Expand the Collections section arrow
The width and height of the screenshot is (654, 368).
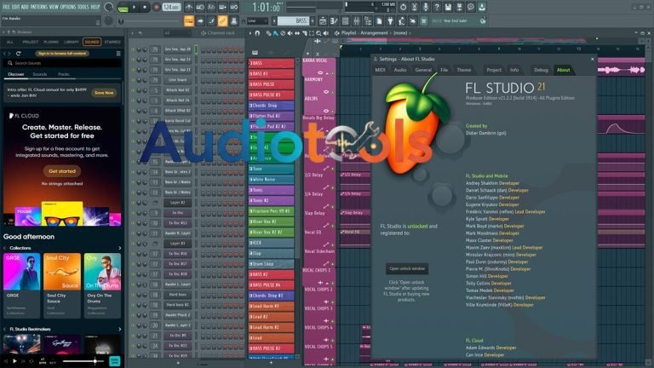[120, 248]
